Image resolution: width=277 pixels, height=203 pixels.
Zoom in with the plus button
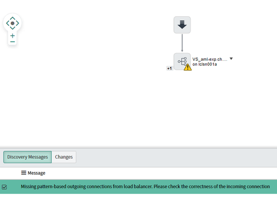[x=13, y=36]
